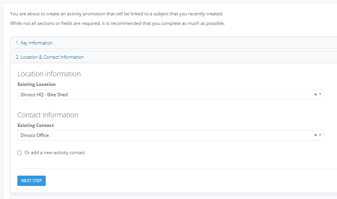
Task: Open the Existing Contact dropdown arrow
Action: 320,135
